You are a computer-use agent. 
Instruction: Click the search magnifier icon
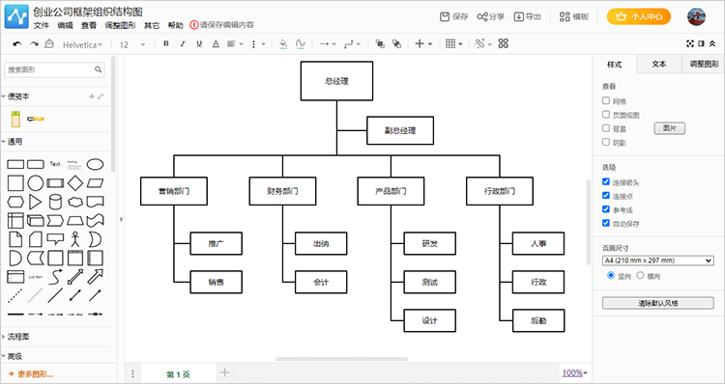(98, 69)
